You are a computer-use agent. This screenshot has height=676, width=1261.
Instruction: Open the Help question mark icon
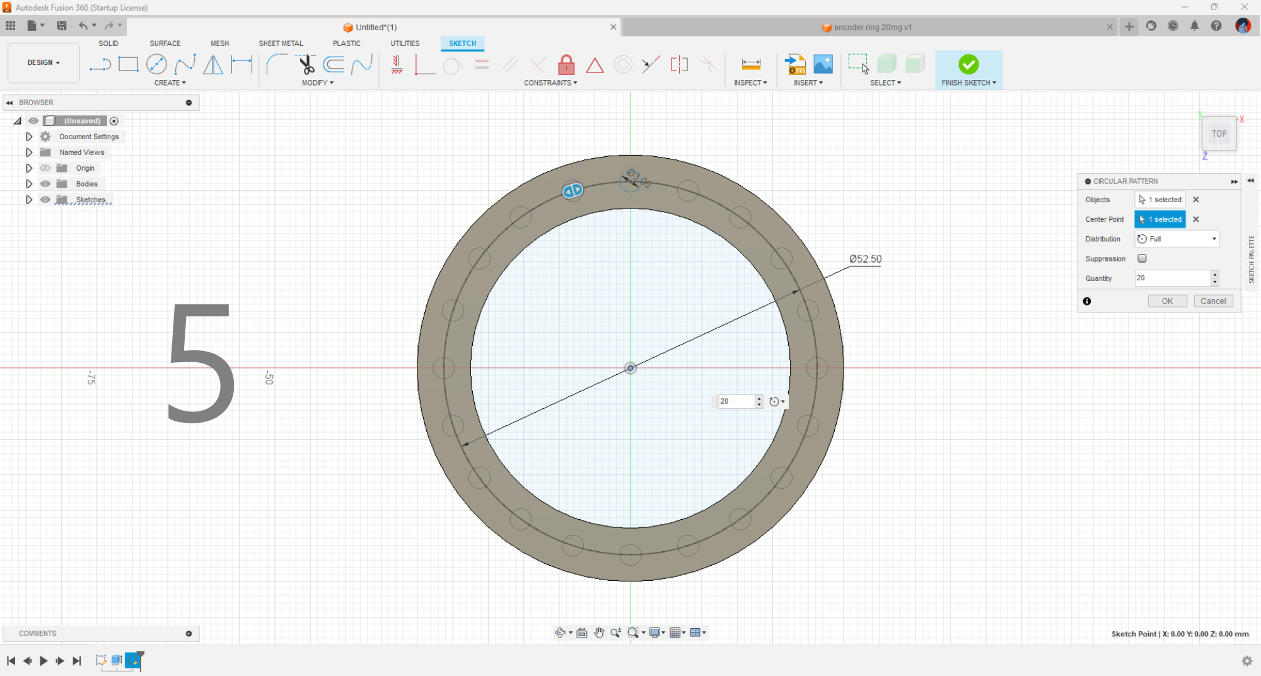[1216, 26]
